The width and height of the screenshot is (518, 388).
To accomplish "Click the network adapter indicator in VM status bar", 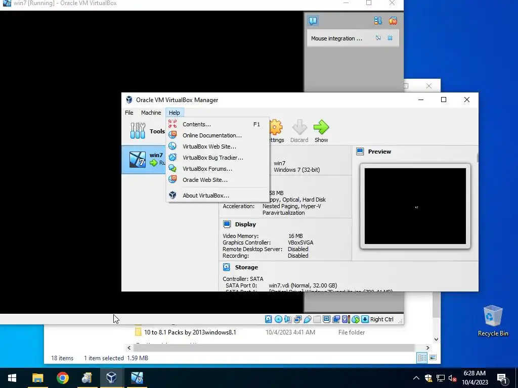I will coord(297,319).
